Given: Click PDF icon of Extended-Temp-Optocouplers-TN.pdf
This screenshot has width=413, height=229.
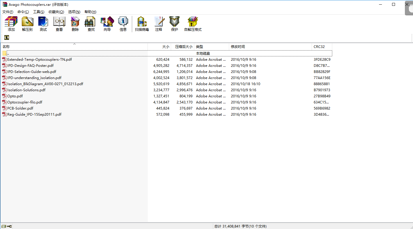Looking at the screenshot, I should tap(4, 59).
